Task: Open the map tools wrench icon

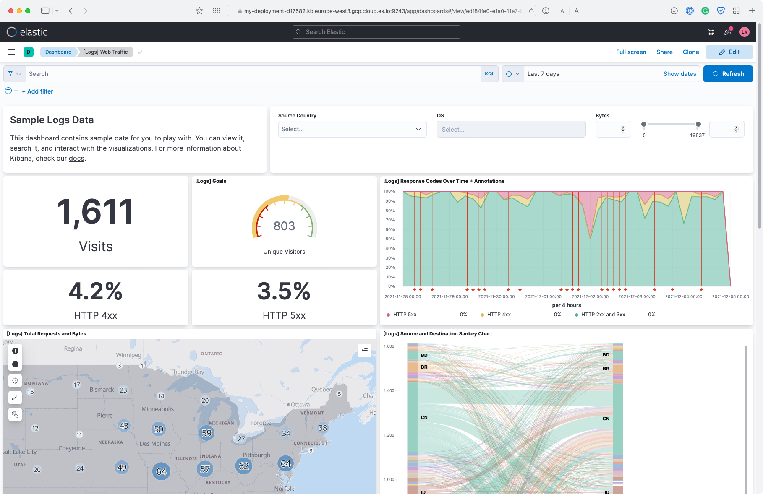Action: click(15, 414)
